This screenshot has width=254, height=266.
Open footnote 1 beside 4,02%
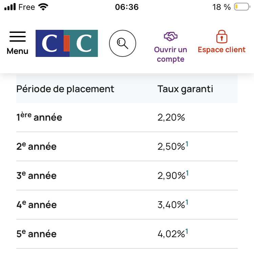(x=187, y=232)
